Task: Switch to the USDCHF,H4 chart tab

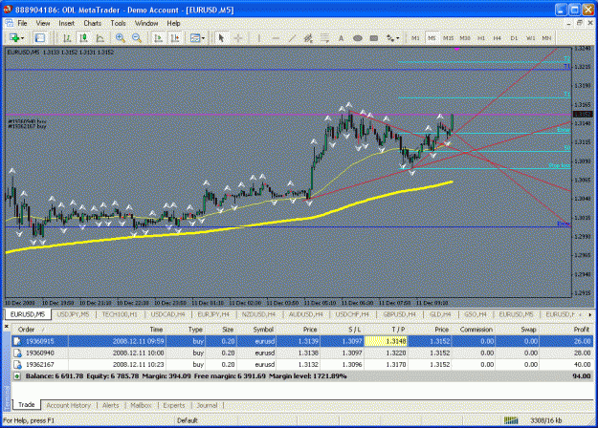Action: pos(352,314)
